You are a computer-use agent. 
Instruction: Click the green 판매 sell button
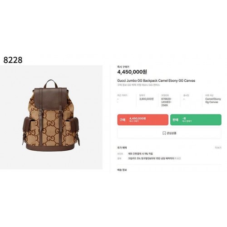click(196, 120)
